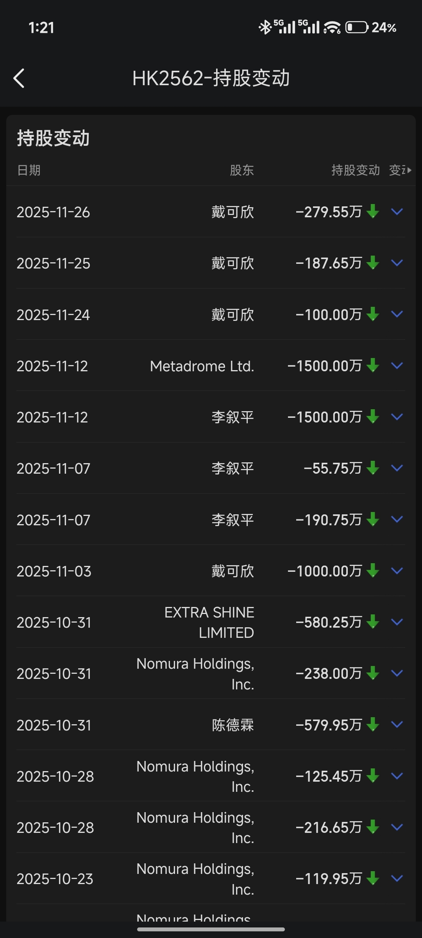This screenshot has height=938, width=422.
Task: Open shareholder 陈德霖 on 2025-10-31
Action: pyautogui.click(x=233, y=725)
